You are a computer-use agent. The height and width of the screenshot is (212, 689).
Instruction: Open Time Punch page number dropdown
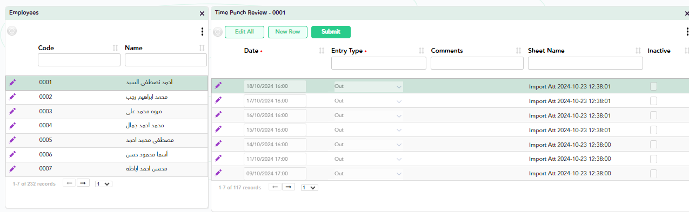click(310, 188)
